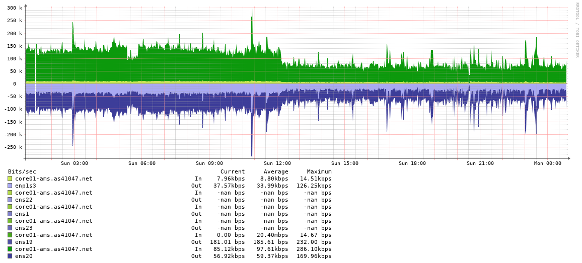Select the bottom dark blue legend swatch
Screen dimensions: 582x263
pyautogui.click(x=10, y=256)
